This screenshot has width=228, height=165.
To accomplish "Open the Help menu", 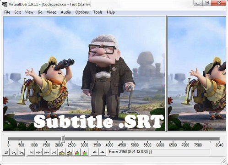I will click(111, 12).
